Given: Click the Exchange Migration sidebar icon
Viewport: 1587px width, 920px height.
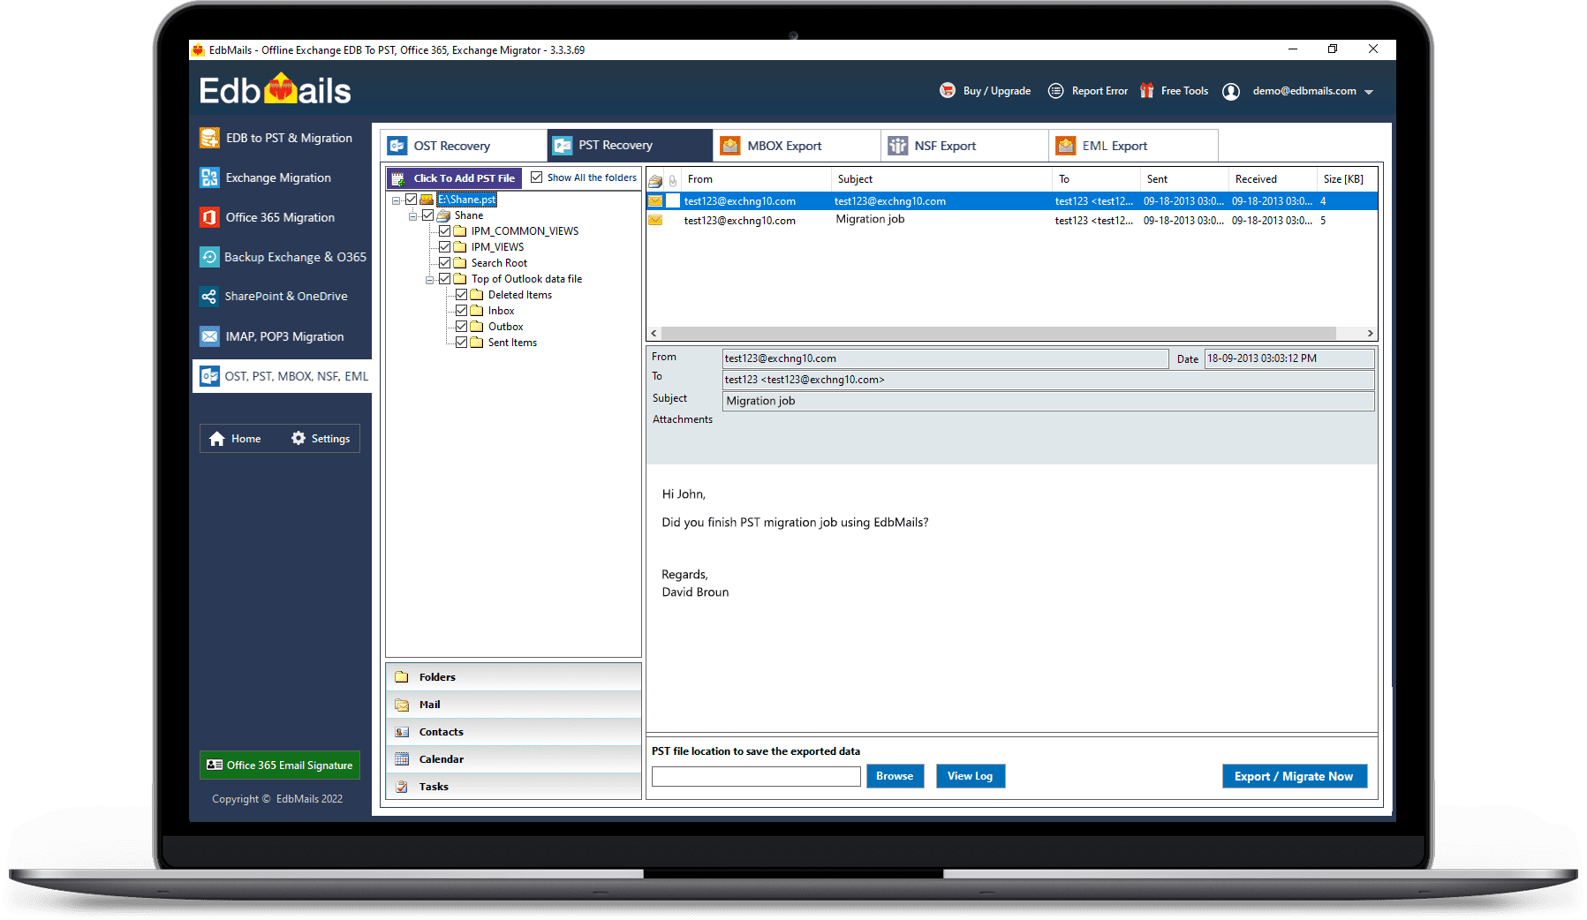Looking at the screenshot, I should (x=209, y=177).
